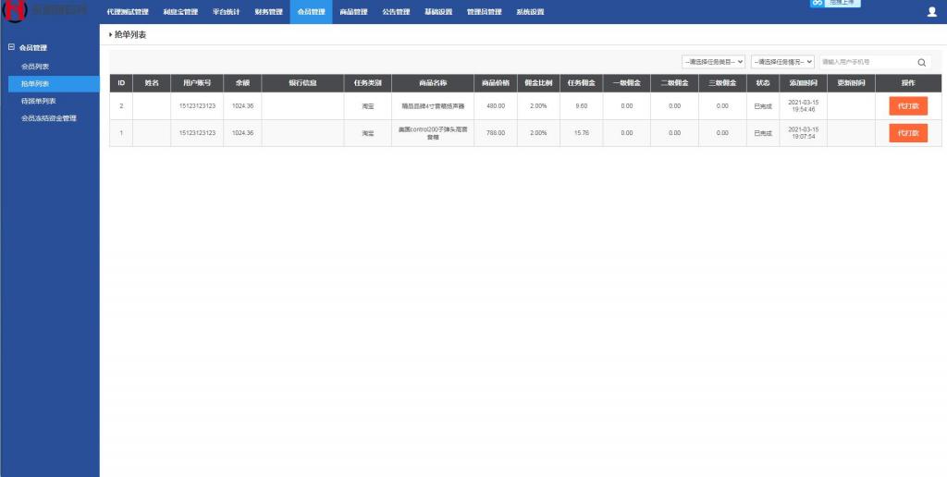The width and height of the screenshot is (947, 477).
Task: Click 代打款 for order ID 1
Action: 907,133
